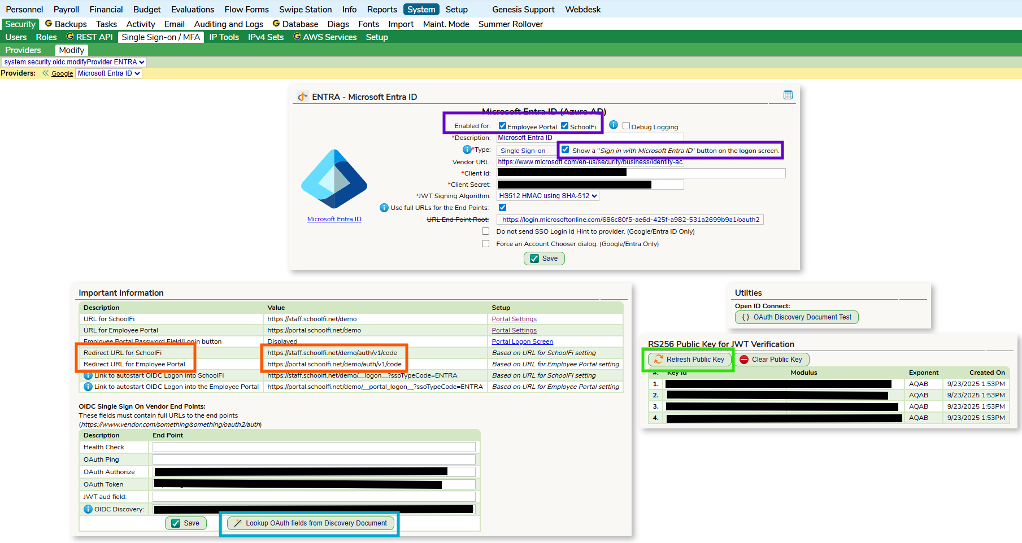This screenshot has width=1022, height=543.
Task: Toggle Show Sign in with Microsoft Entra ID button
Action: click(565, 150)
